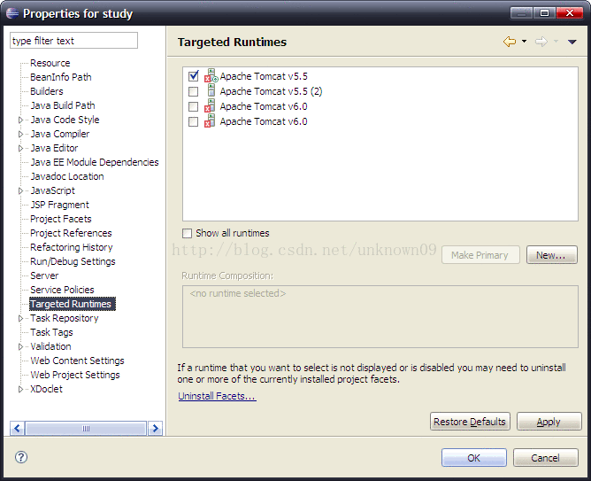
Task: Click the help question mark icon
Action: [21, 457]
